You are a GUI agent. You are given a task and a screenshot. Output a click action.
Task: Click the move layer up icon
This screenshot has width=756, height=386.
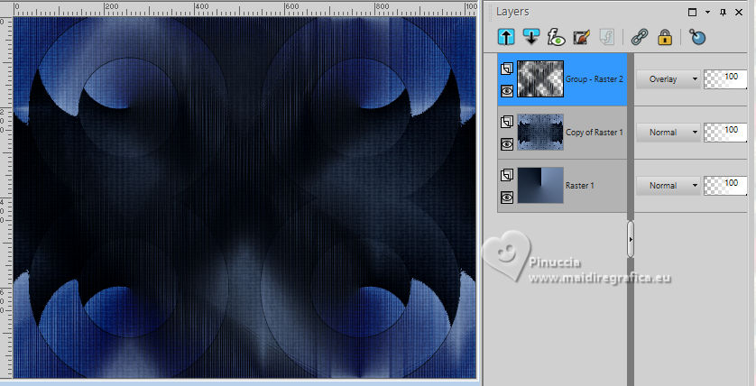coord(506,37)
